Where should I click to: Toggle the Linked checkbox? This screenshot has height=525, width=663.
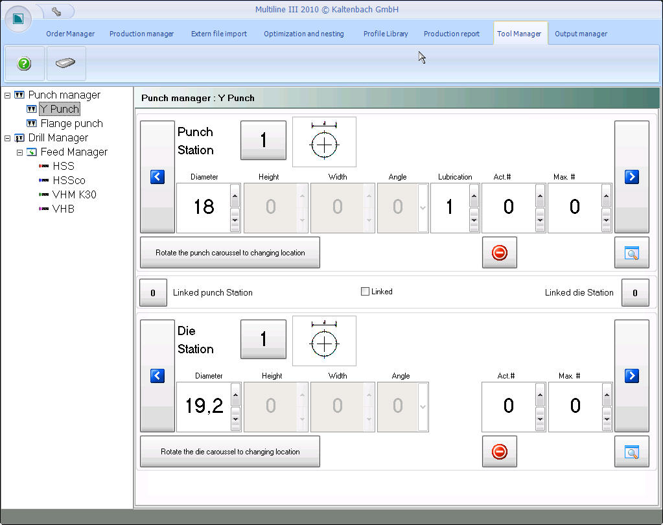(x=365, y=291)
